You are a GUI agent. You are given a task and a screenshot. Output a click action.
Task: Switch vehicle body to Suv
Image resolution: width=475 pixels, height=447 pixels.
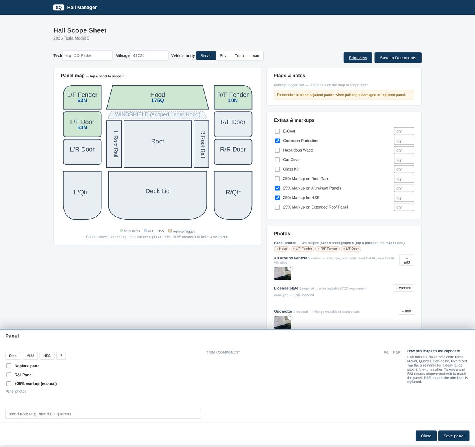click(223, 56)
